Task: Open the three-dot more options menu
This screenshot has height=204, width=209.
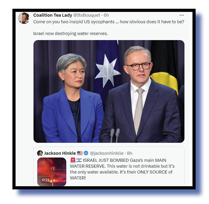Action: (x=182, y=15)
